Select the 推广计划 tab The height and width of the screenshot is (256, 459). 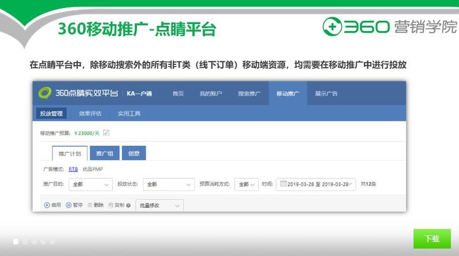click(70, 153)
